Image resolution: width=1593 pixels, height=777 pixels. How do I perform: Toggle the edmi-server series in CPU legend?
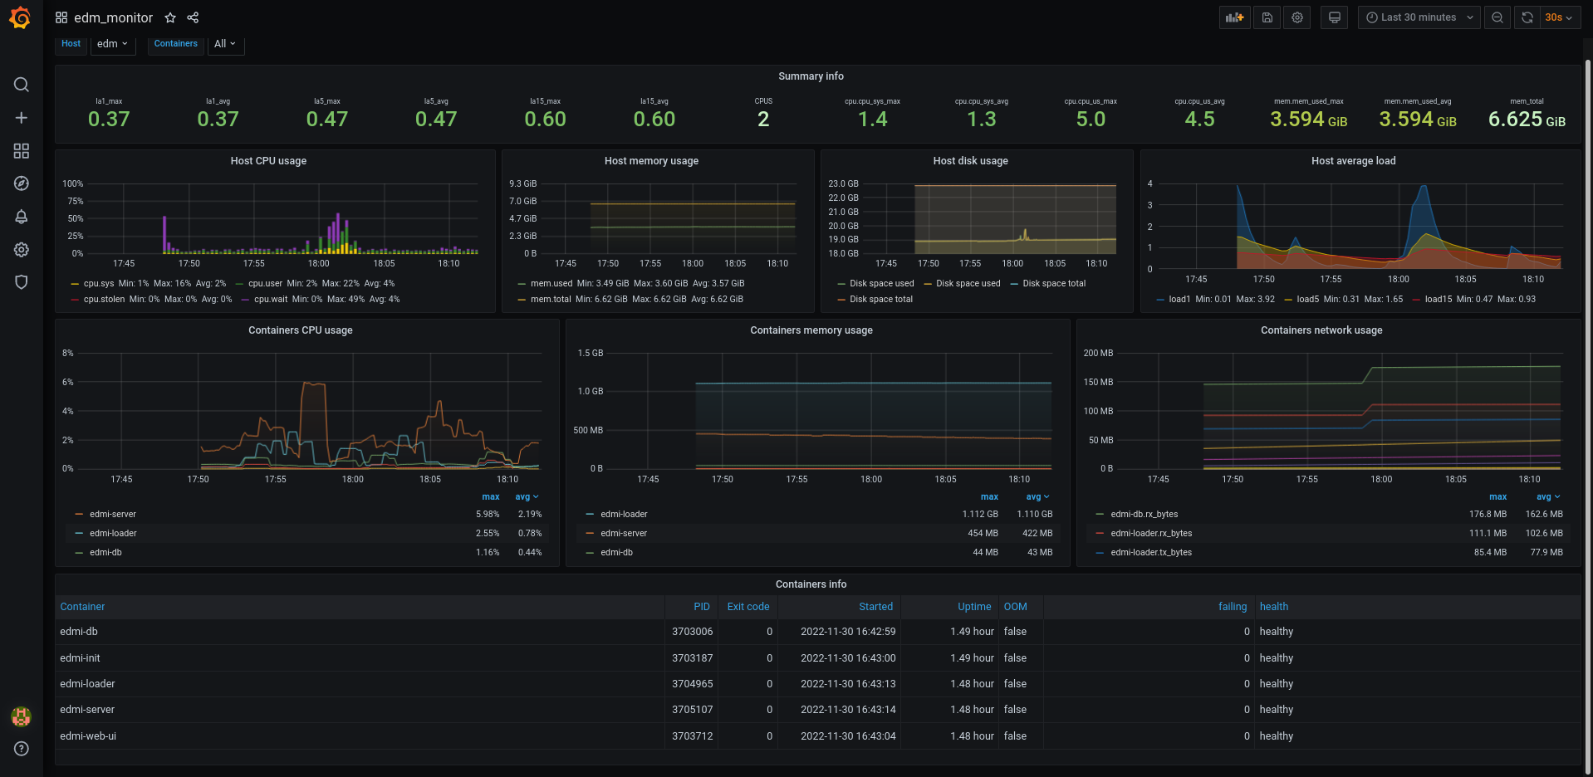pyautogui.click(x=113, y=515)
